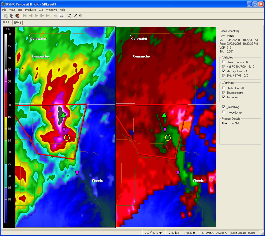The image size is (265, 236).
Task: Click magenta TVS triangle near Woods, velocity pane
Action: [x=178, y=173]
